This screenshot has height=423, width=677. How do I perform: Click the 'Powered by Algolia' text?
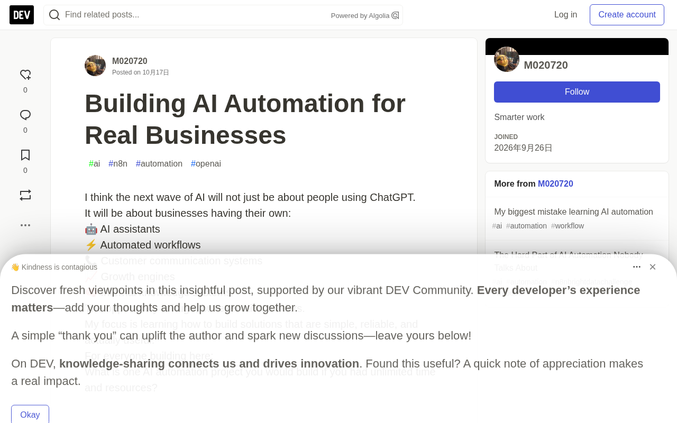pyautogui.click(x=360, y=16)
